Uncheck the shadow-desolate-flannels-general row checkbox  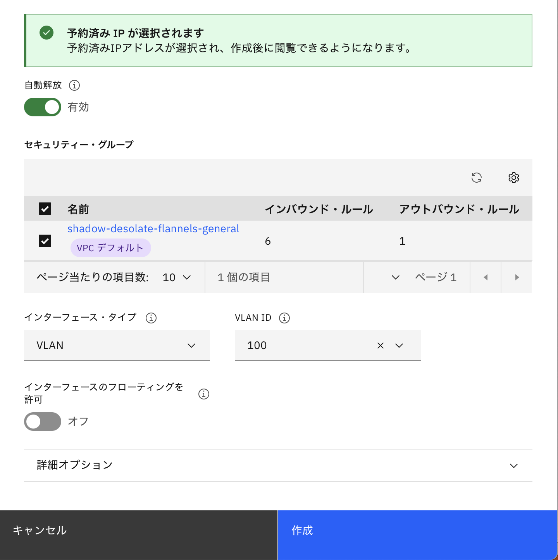tap(45, 240)
